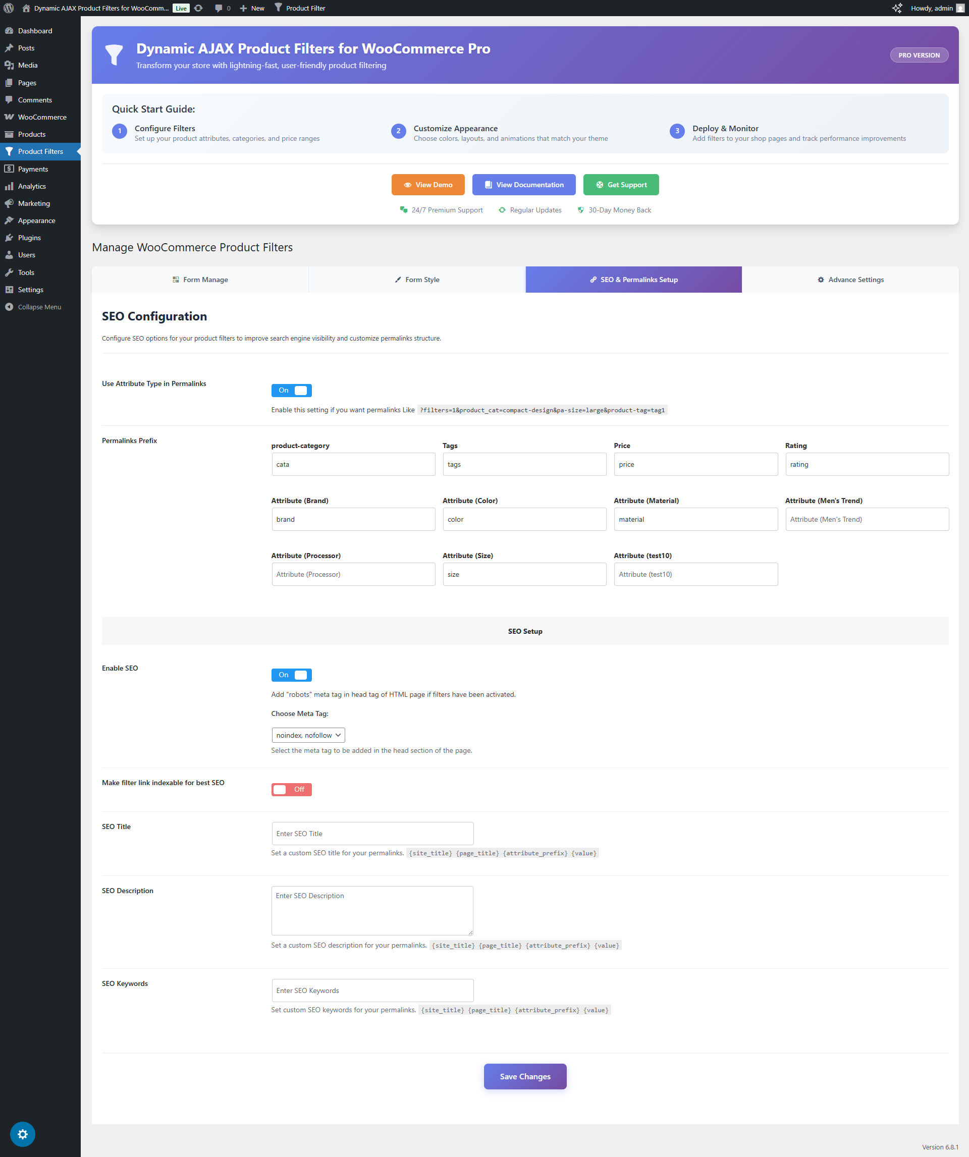Open the Choose Meta Tag dropdown
969x1157 pixels.
tap(308, 736)
